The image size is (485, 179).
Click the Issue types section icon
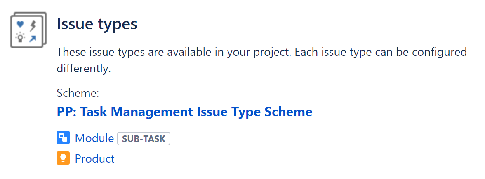(28, 30)
